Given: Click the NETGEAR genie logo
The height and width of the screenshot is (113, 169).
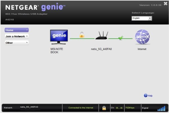Looking at the screenshot, I should [x=35, y=7].
